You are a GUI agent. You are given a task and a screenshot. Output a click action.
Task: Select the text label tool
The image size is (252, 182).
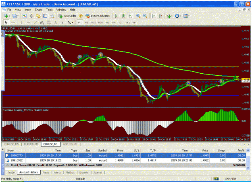point(56,23)
